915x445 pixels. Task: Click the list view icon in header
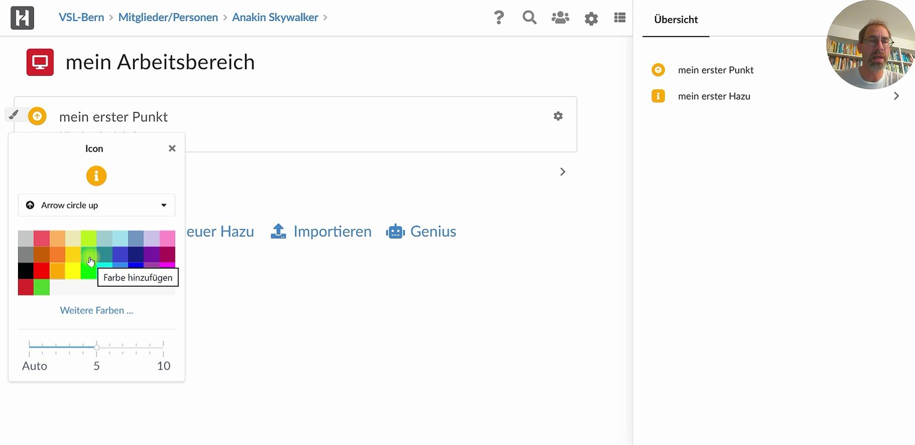(620, 18)
